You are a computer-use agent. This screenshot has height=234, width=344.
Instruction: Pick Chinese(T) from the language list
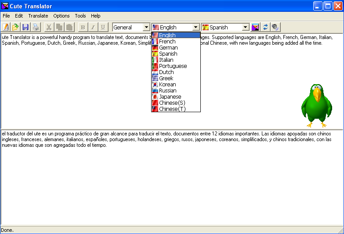coord(176,109)
